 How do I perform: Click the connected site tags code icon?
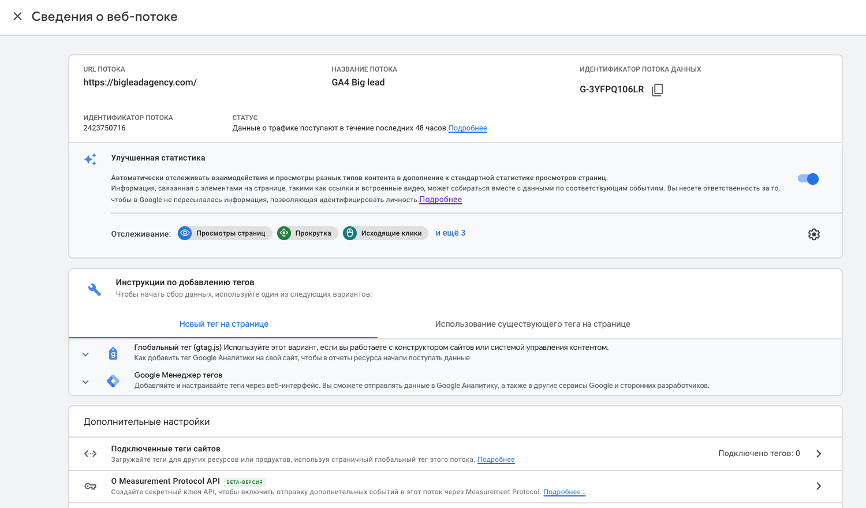91,454
